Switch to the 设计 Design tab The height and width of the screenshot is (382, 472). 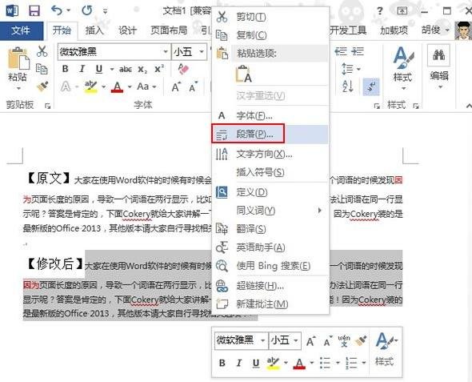coord(127,30)
